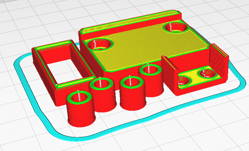This screenshot has height=151, width=249.
Task: Select the left circular hole on main plate
Action: click(x=100, y=45)
